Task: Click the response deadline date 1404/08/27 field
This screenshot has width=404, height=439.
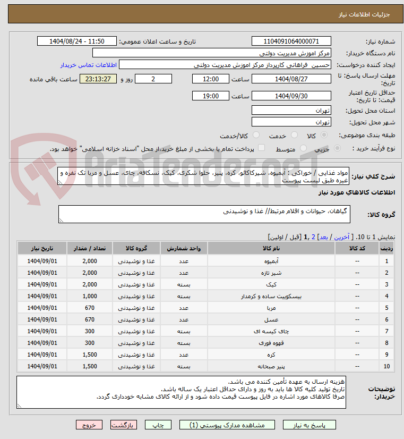Action: (291, 79)
